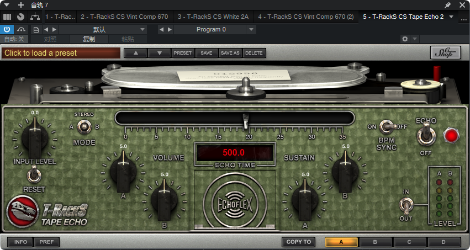Pin the plugin window
Viewport: 470px width, 250px height.
(447, 5)
